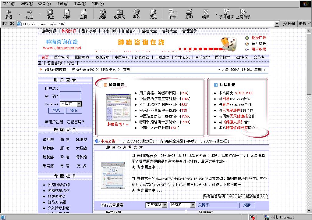Open the 工具(T) menu
Screen dimensions: 312x220
coord(80,4)
